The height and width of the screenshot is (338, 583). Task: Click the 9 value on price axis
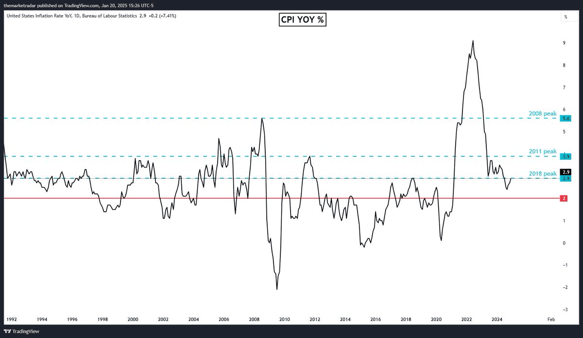(563, 43)
